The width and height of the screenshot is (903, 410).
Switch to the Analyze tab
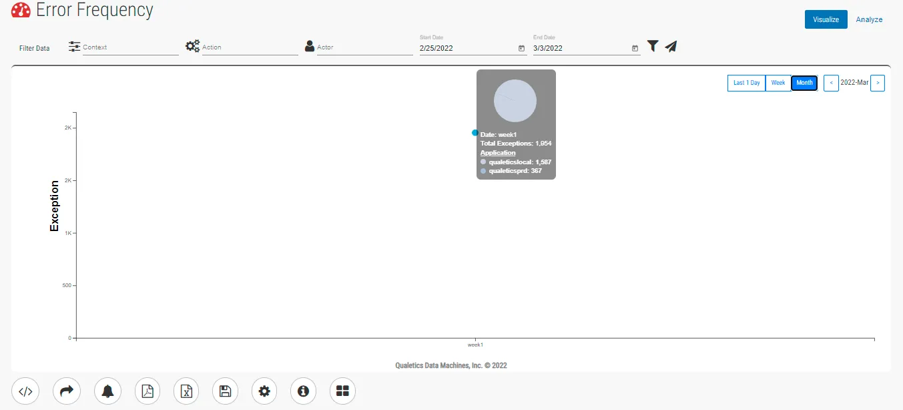tap(869, 19)
